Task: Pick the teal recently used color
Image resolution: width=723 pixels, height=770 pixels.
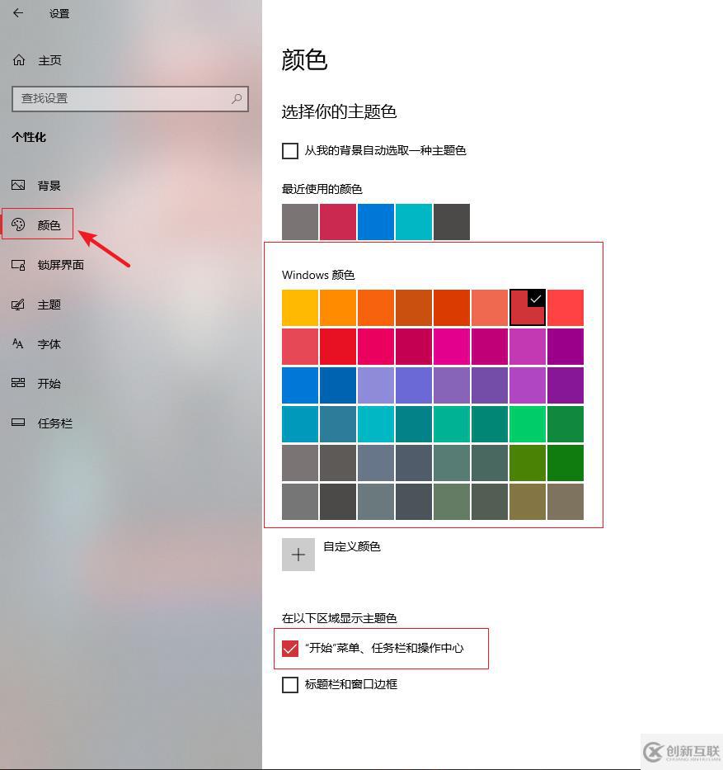Action: point(413,221)
